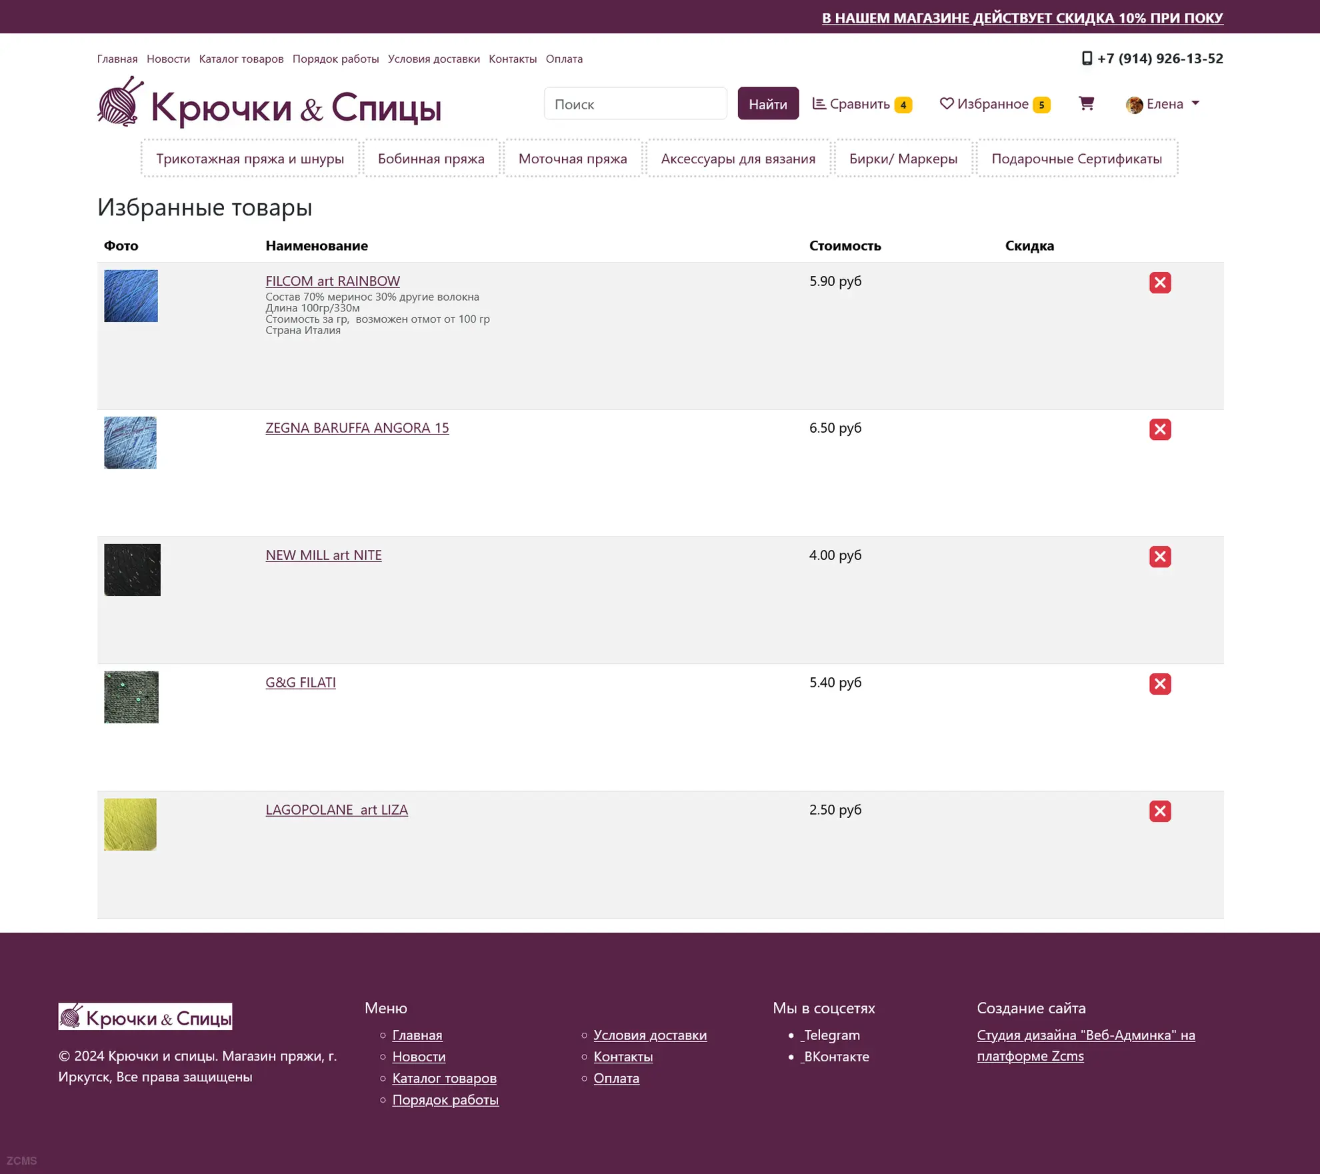Delete ZEGNA BARUFFA ANGORA 15 via red X
The height and width of the screenshot is (1174, 1320).
(1159, 429)
